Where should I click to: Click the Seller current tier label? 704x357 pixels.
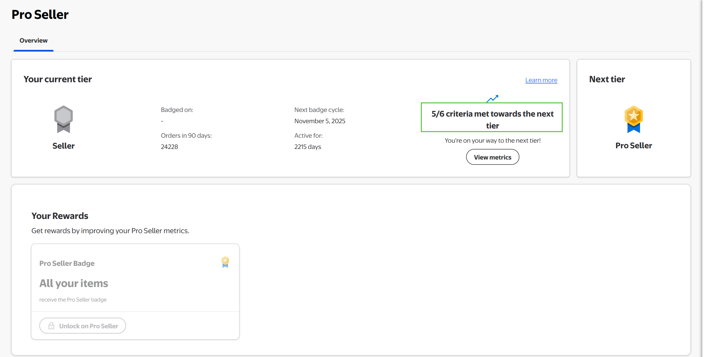64,146
